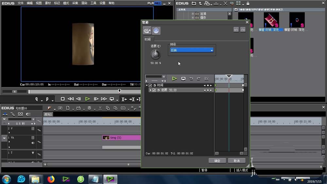Expand the 进展 parameter row
This screenshot has height=184, width=327.
coord(150,90)
